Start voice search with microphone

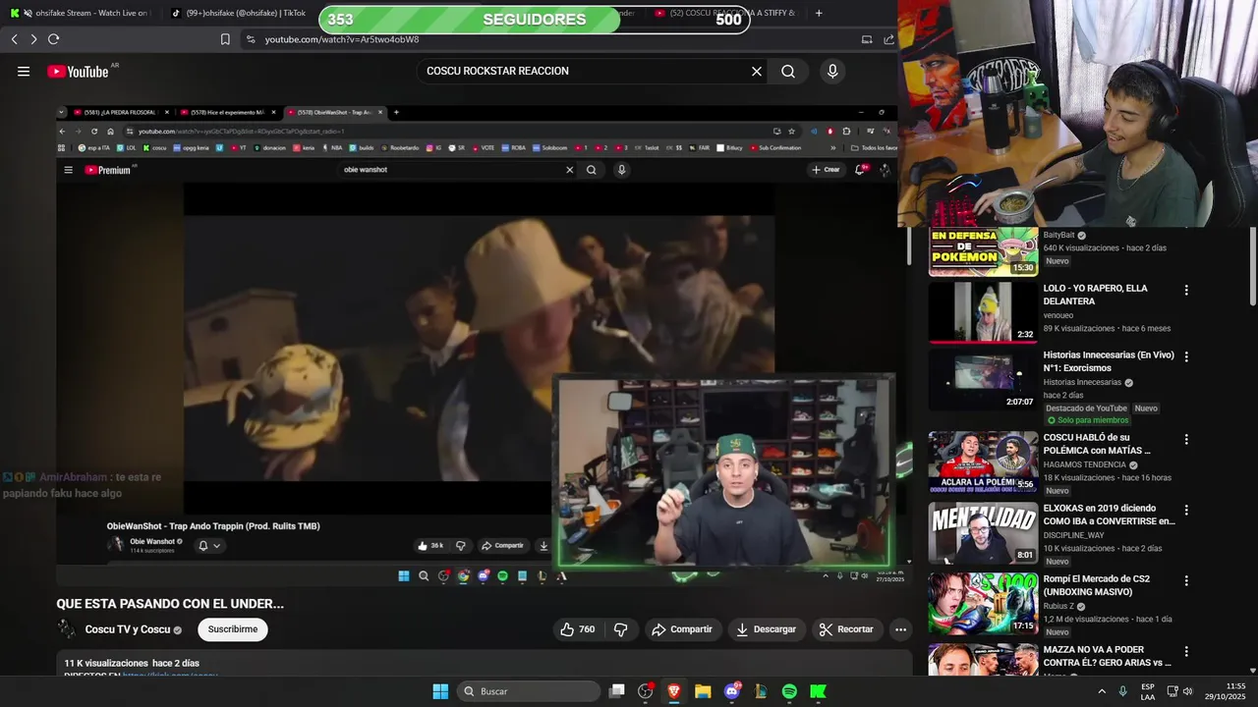[832, 71]
